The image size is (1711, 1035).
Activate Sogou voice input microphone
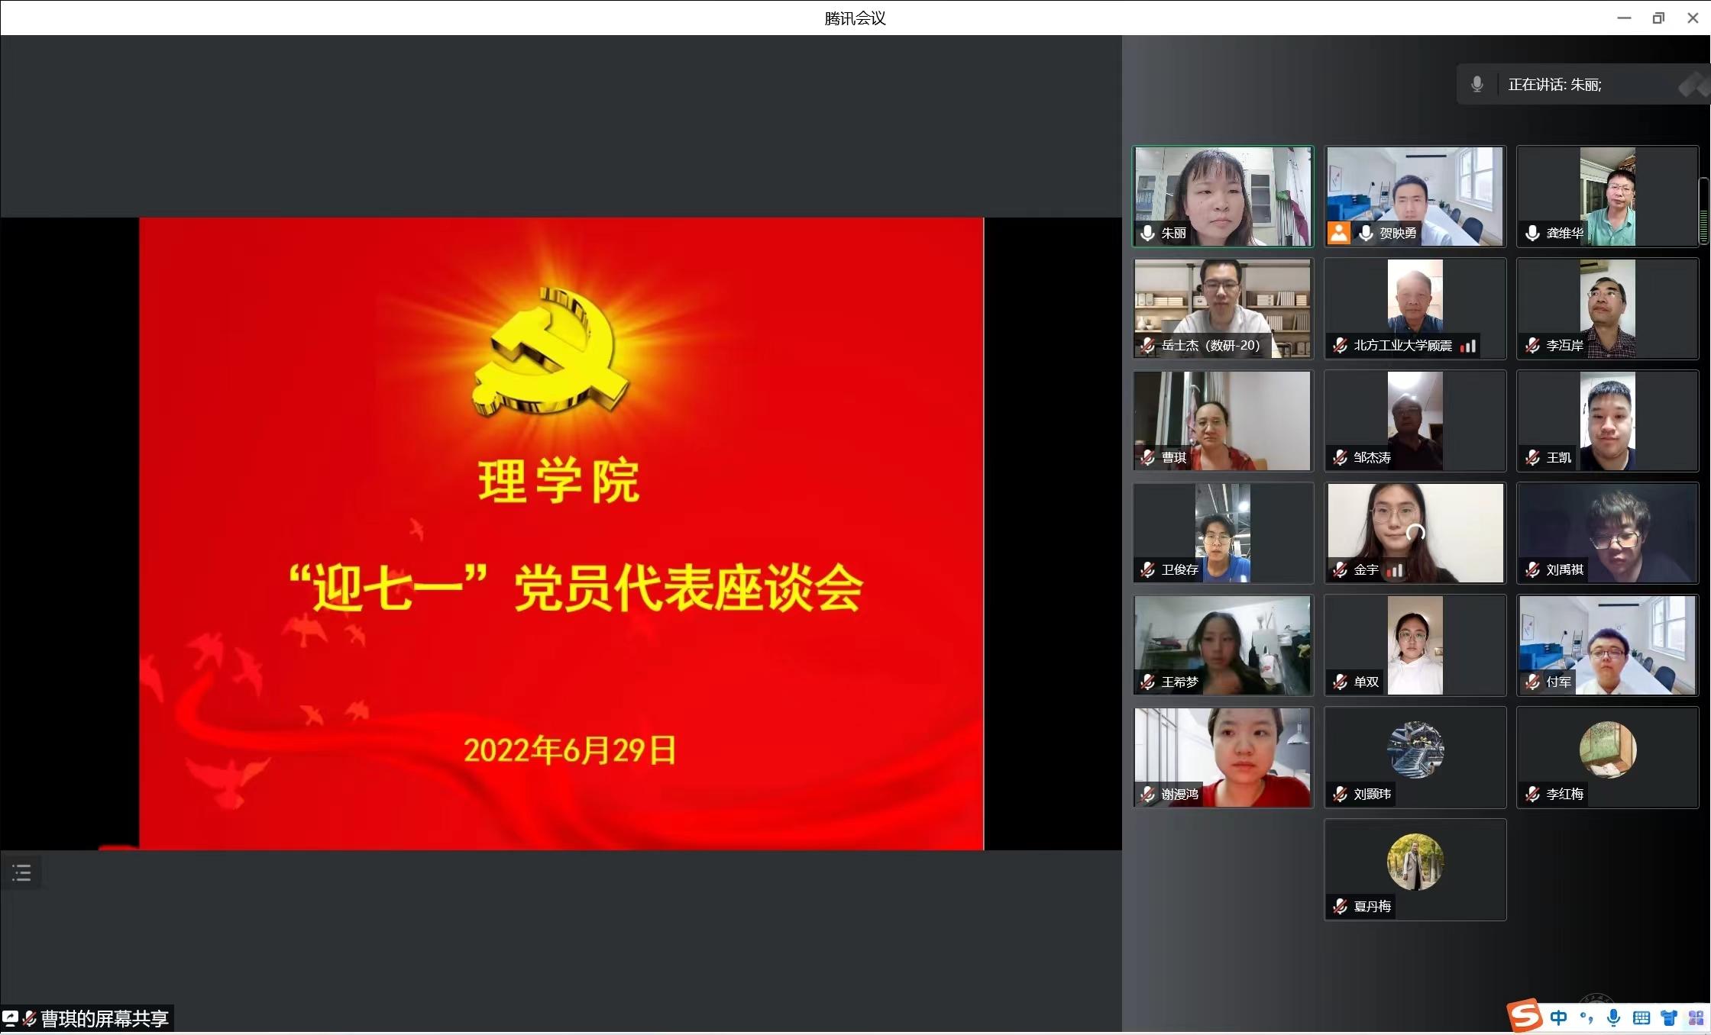pos(1613,1017)
